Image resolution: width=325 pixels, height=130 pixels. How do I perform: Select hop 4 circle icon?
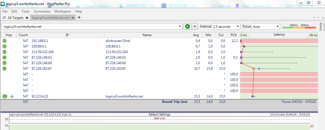click(x=4, y=57)
